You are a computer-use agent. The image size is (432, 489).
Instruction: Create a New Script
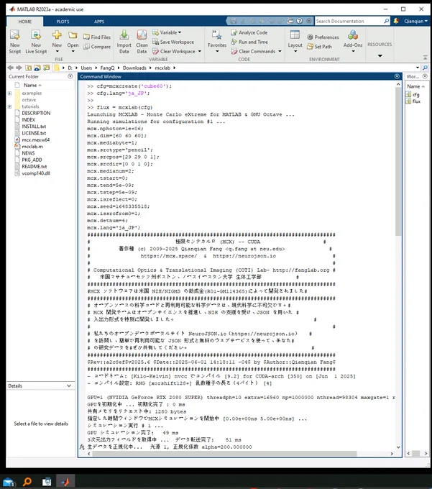pyautogui.click(x=14, y=42)
